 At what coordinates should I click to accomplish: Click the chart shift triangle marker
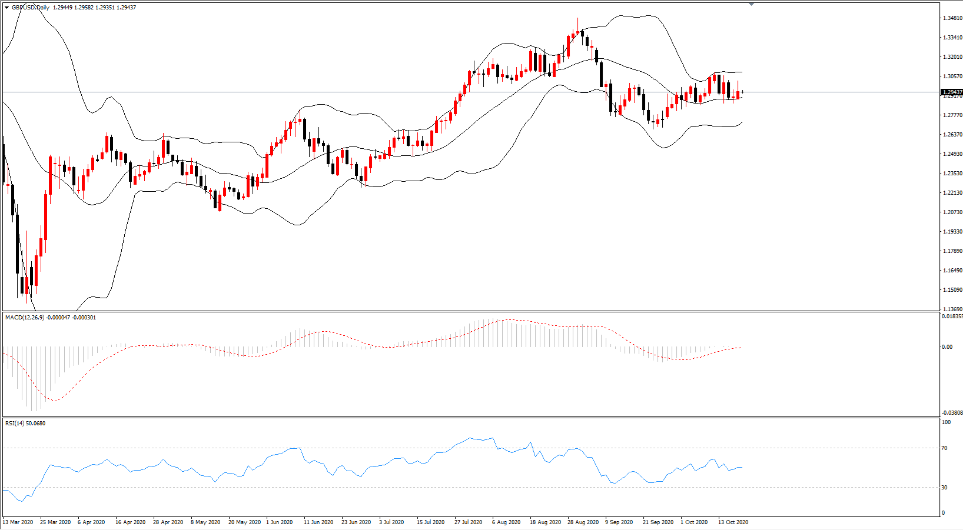(752, 4)
